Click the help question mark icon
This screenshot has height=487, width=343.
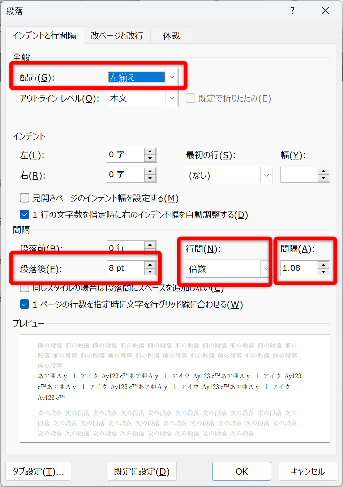pos(292,11)
